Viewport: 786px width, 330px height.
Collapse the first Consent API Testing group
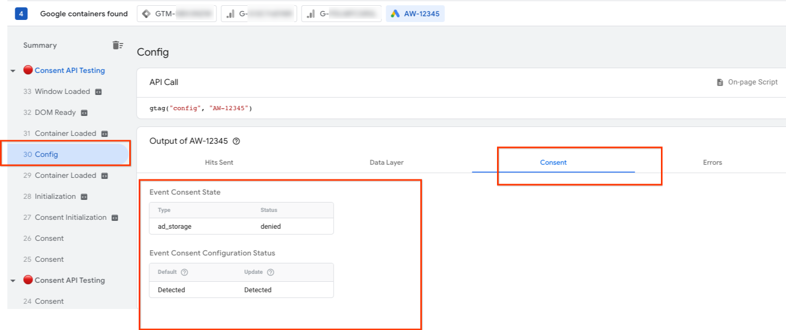coord(13,71)
